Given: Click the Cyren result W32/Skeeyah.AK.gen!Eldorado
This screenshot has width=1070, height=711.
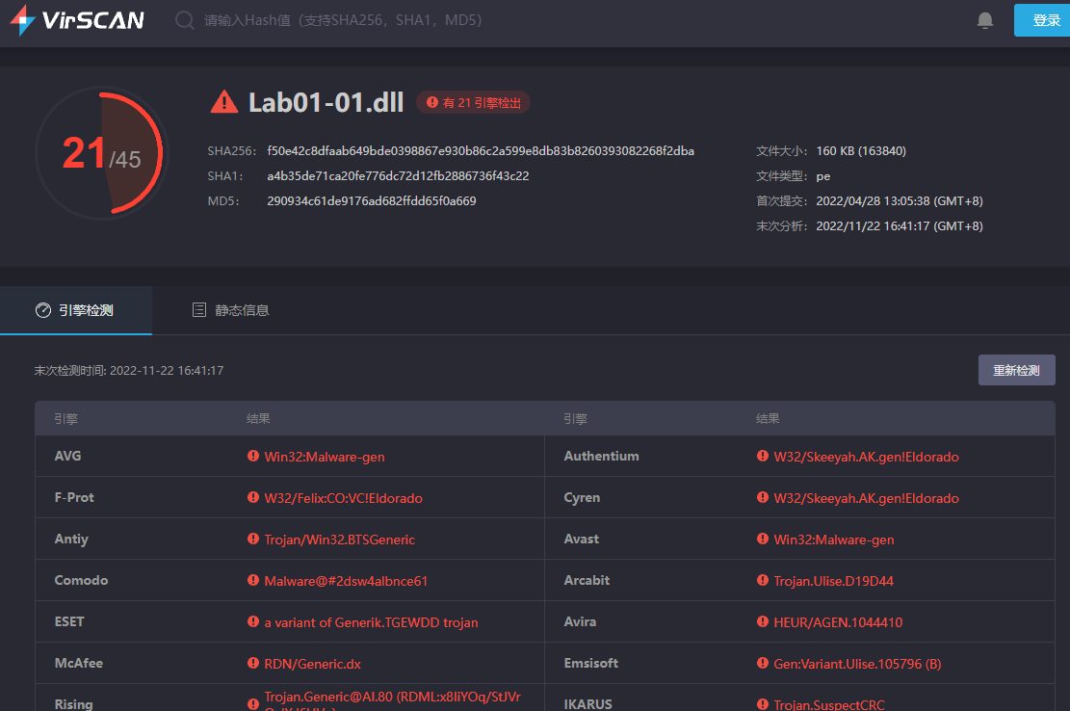Looking at the screenshot, I should click(x=866, y=498).
